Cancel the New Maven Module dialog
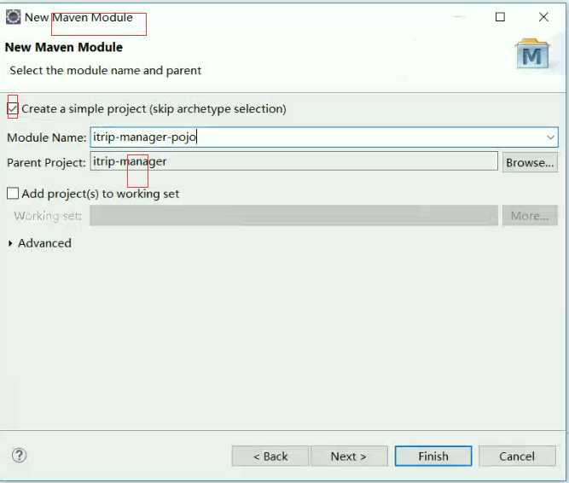The image size is (569, 483). pyautogui.click(x=517, y=457)
